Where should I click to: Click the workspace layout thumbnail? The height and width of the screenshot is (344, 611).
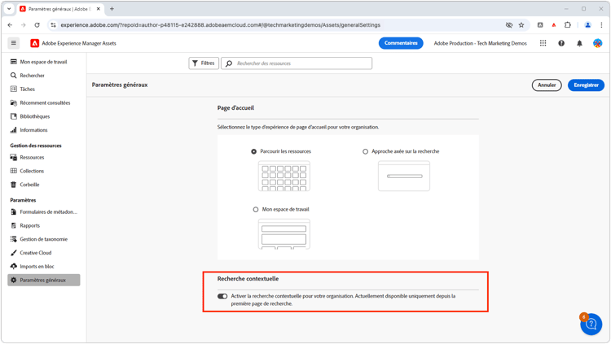(x=284, y=234)
